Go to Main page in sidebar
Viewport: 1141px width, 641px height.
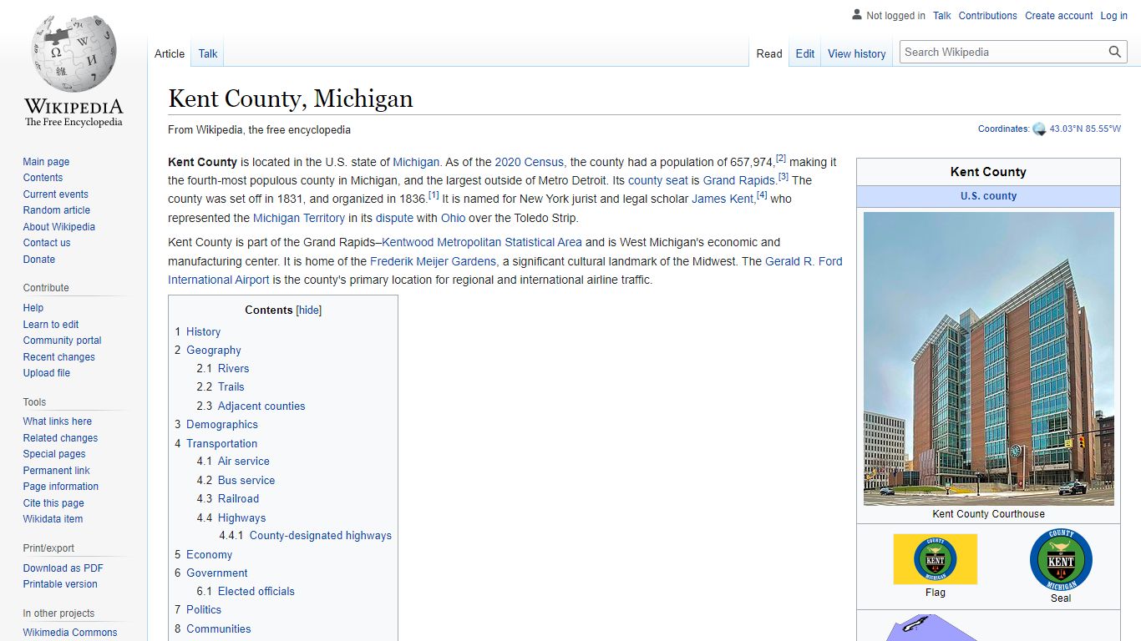(46, 162)
